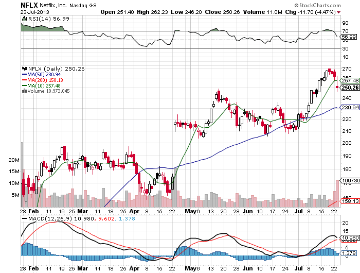This screenshot has width=360, height=273.
Task: Click 'May' on the price chart date axis
Action: [191, 211]
